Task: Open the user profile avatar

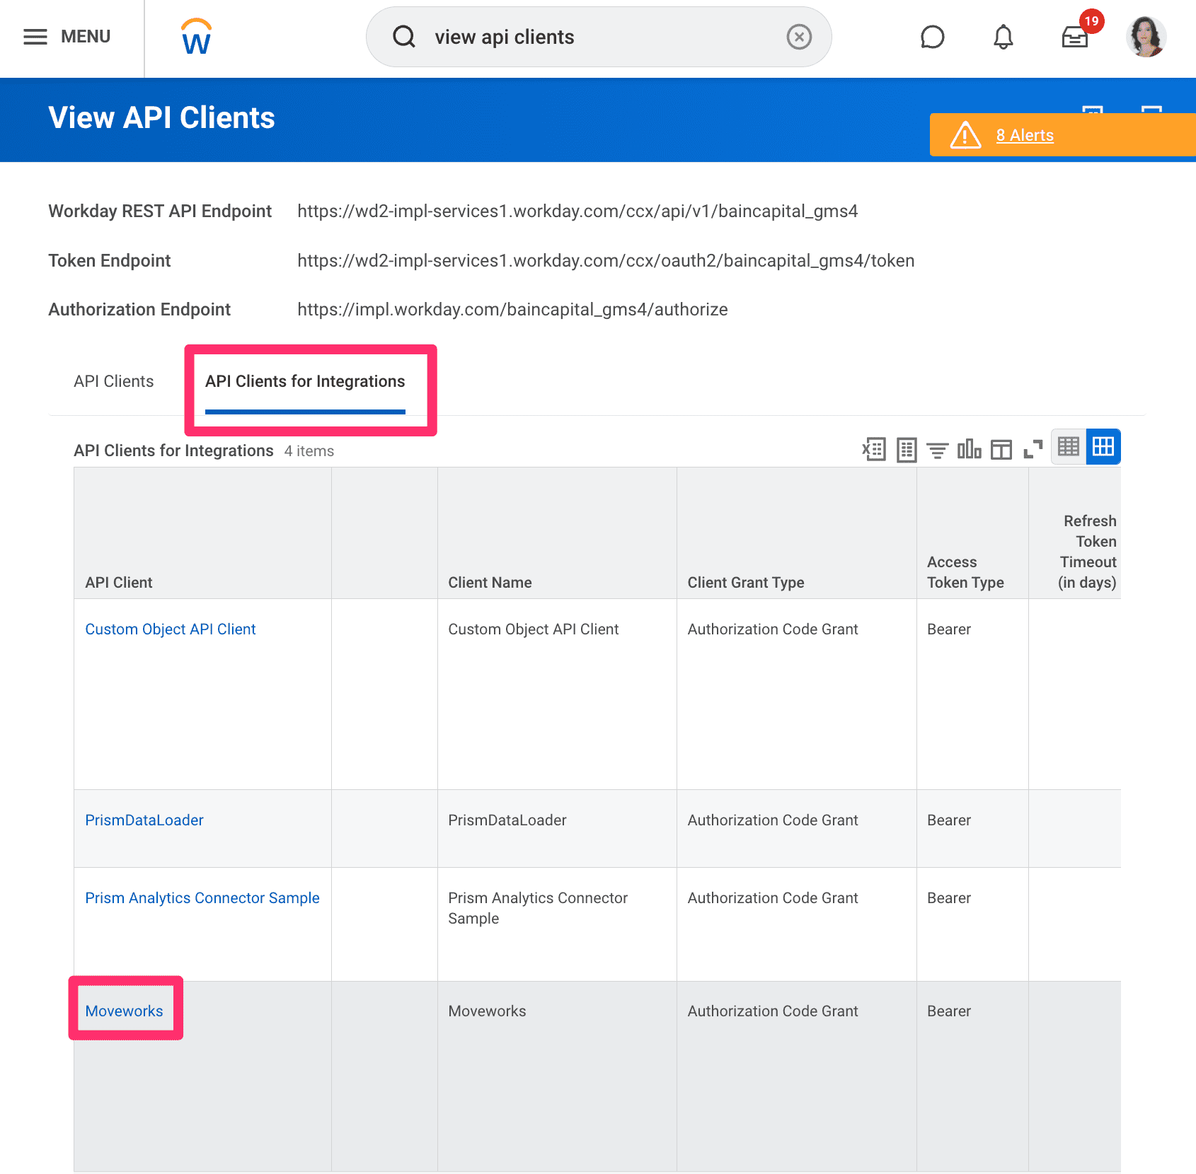Action: pos(1146,37)
